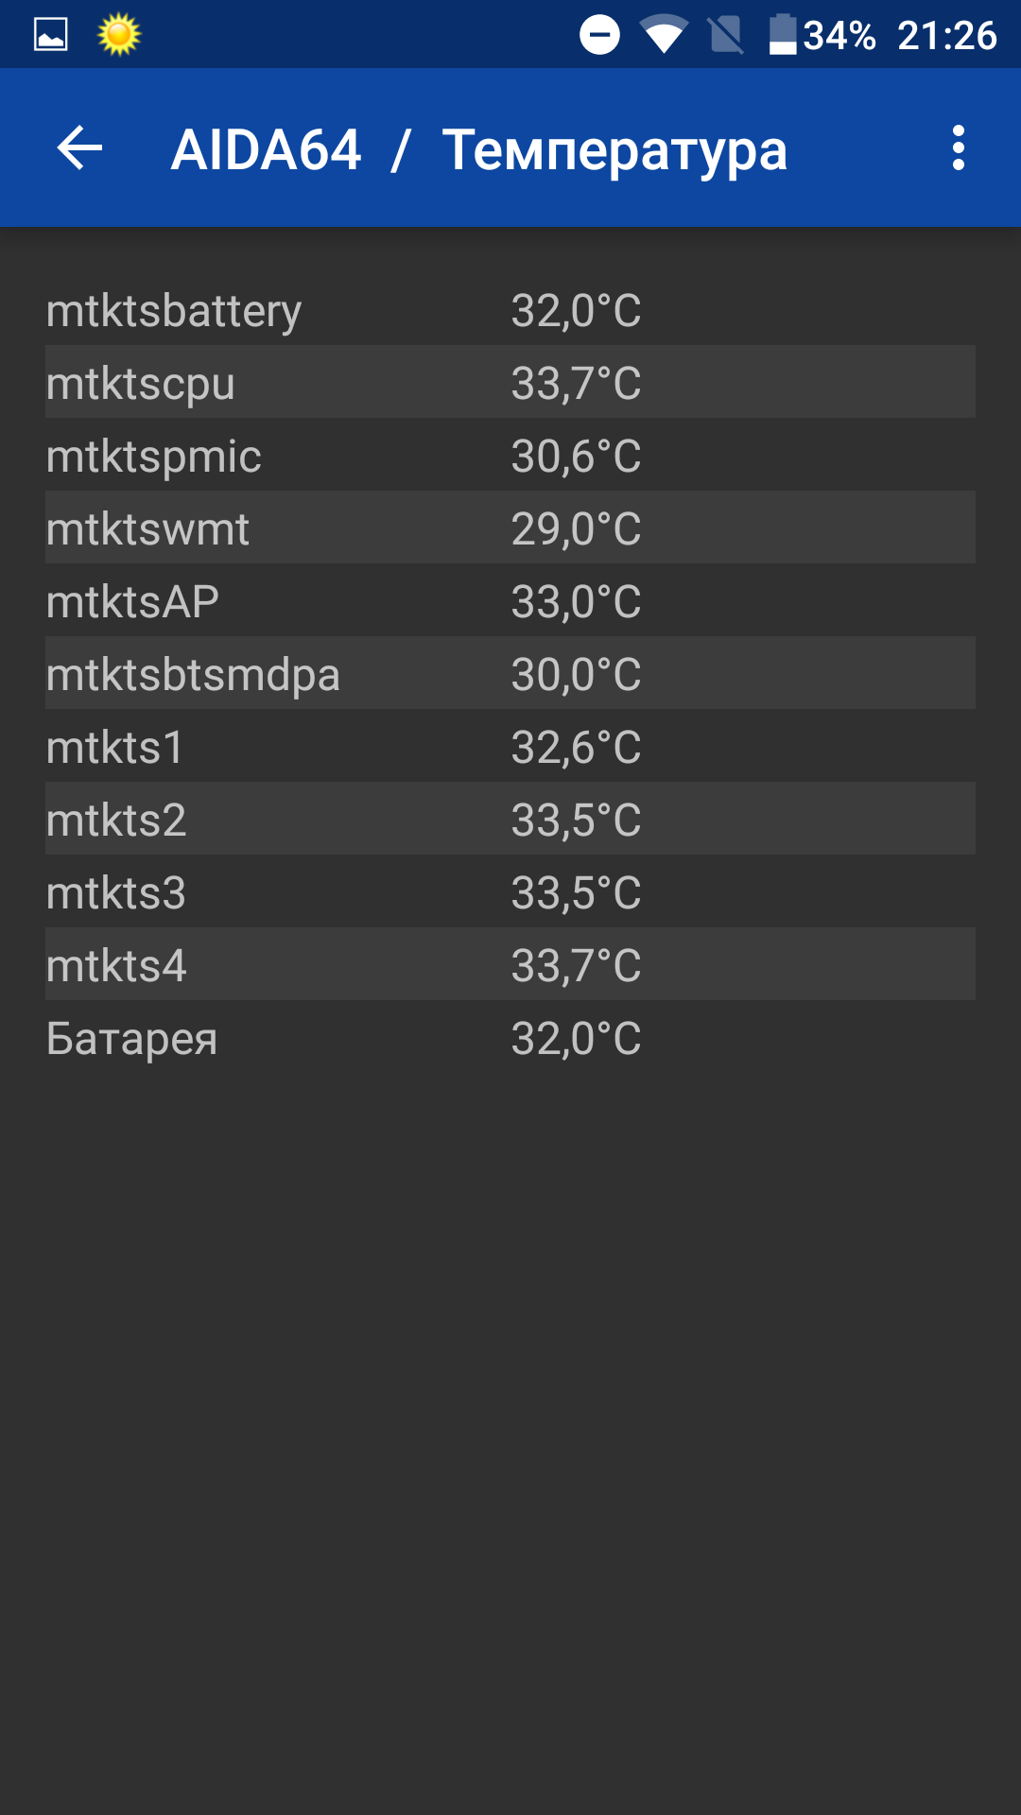The height and width of the screenshot is (1815, 1021).
Task: Tap the no-SIM status icon
Action: click(726, 35)
